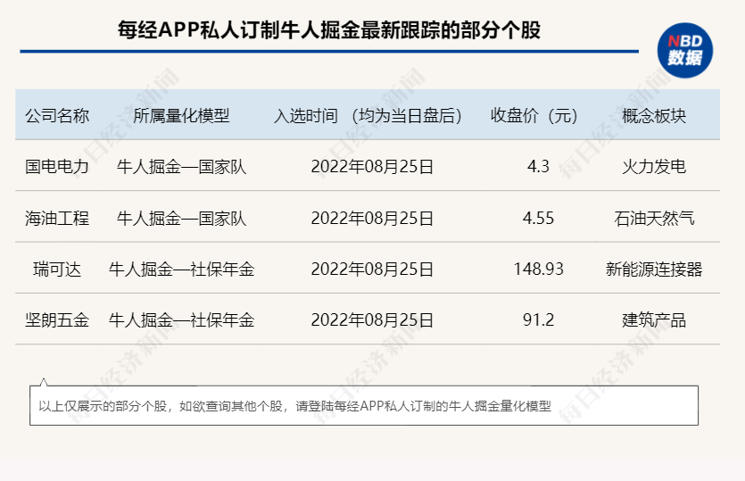Click 牛人掘金—国家队 in 海油工程 row

tap(181, 218)
